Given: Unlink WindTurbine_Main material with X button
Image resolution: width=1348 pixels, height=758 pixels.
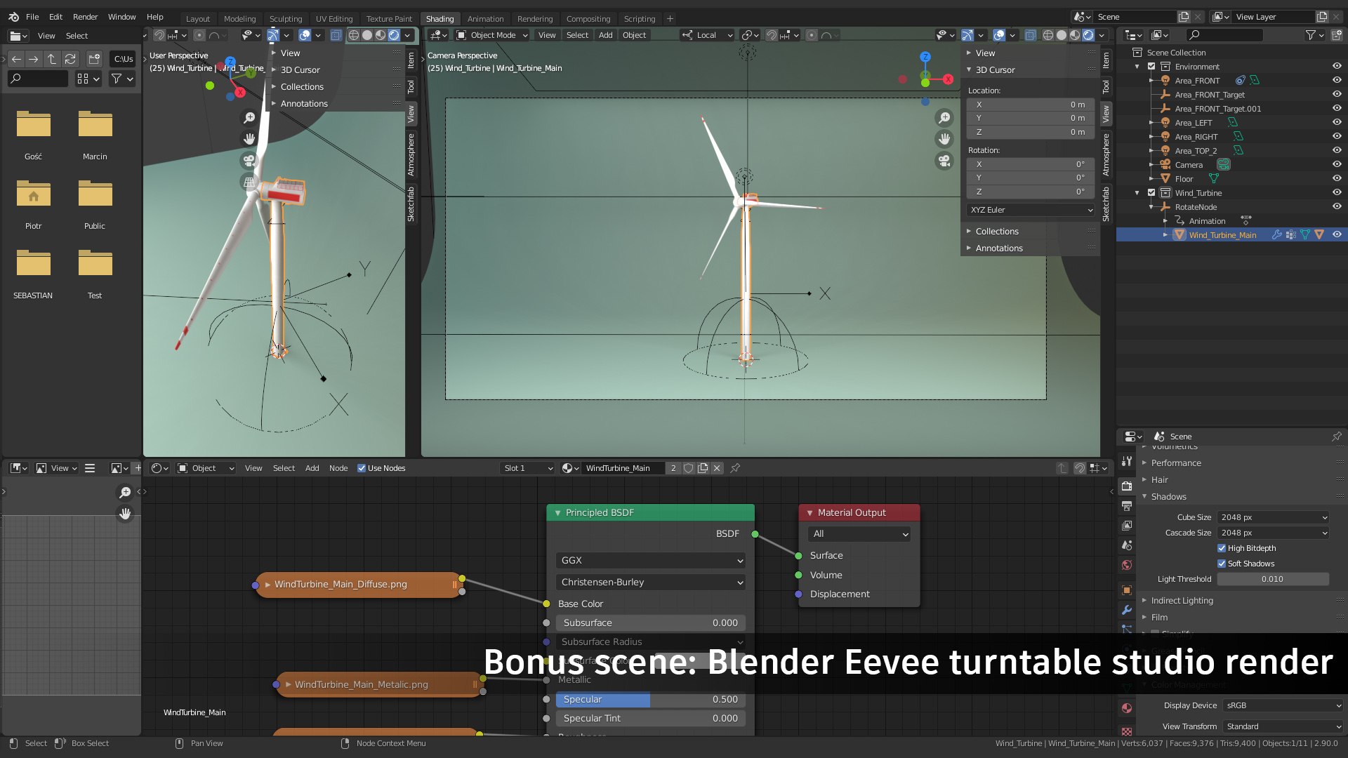Looking at the screenshot, I should [x=717, y=468].
